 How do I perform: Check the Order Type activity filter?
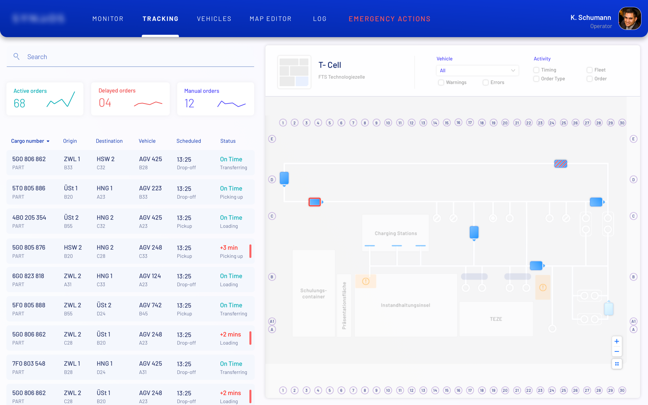(x=536, y=79)
